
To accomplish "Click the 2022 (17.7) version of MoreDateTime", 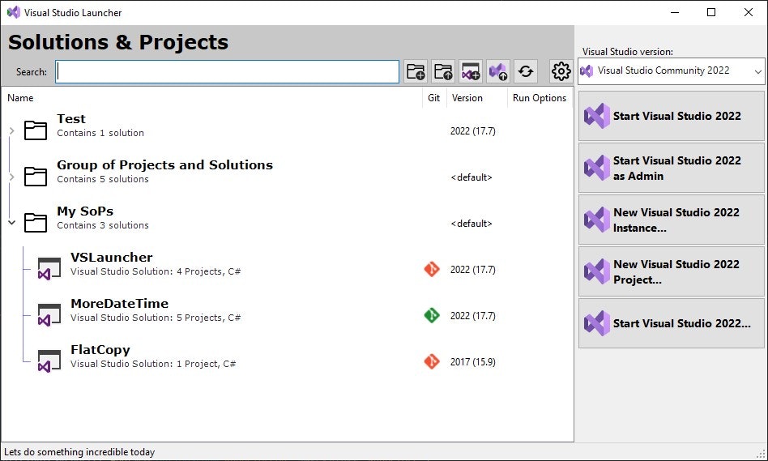I will (x=472, y=316).
